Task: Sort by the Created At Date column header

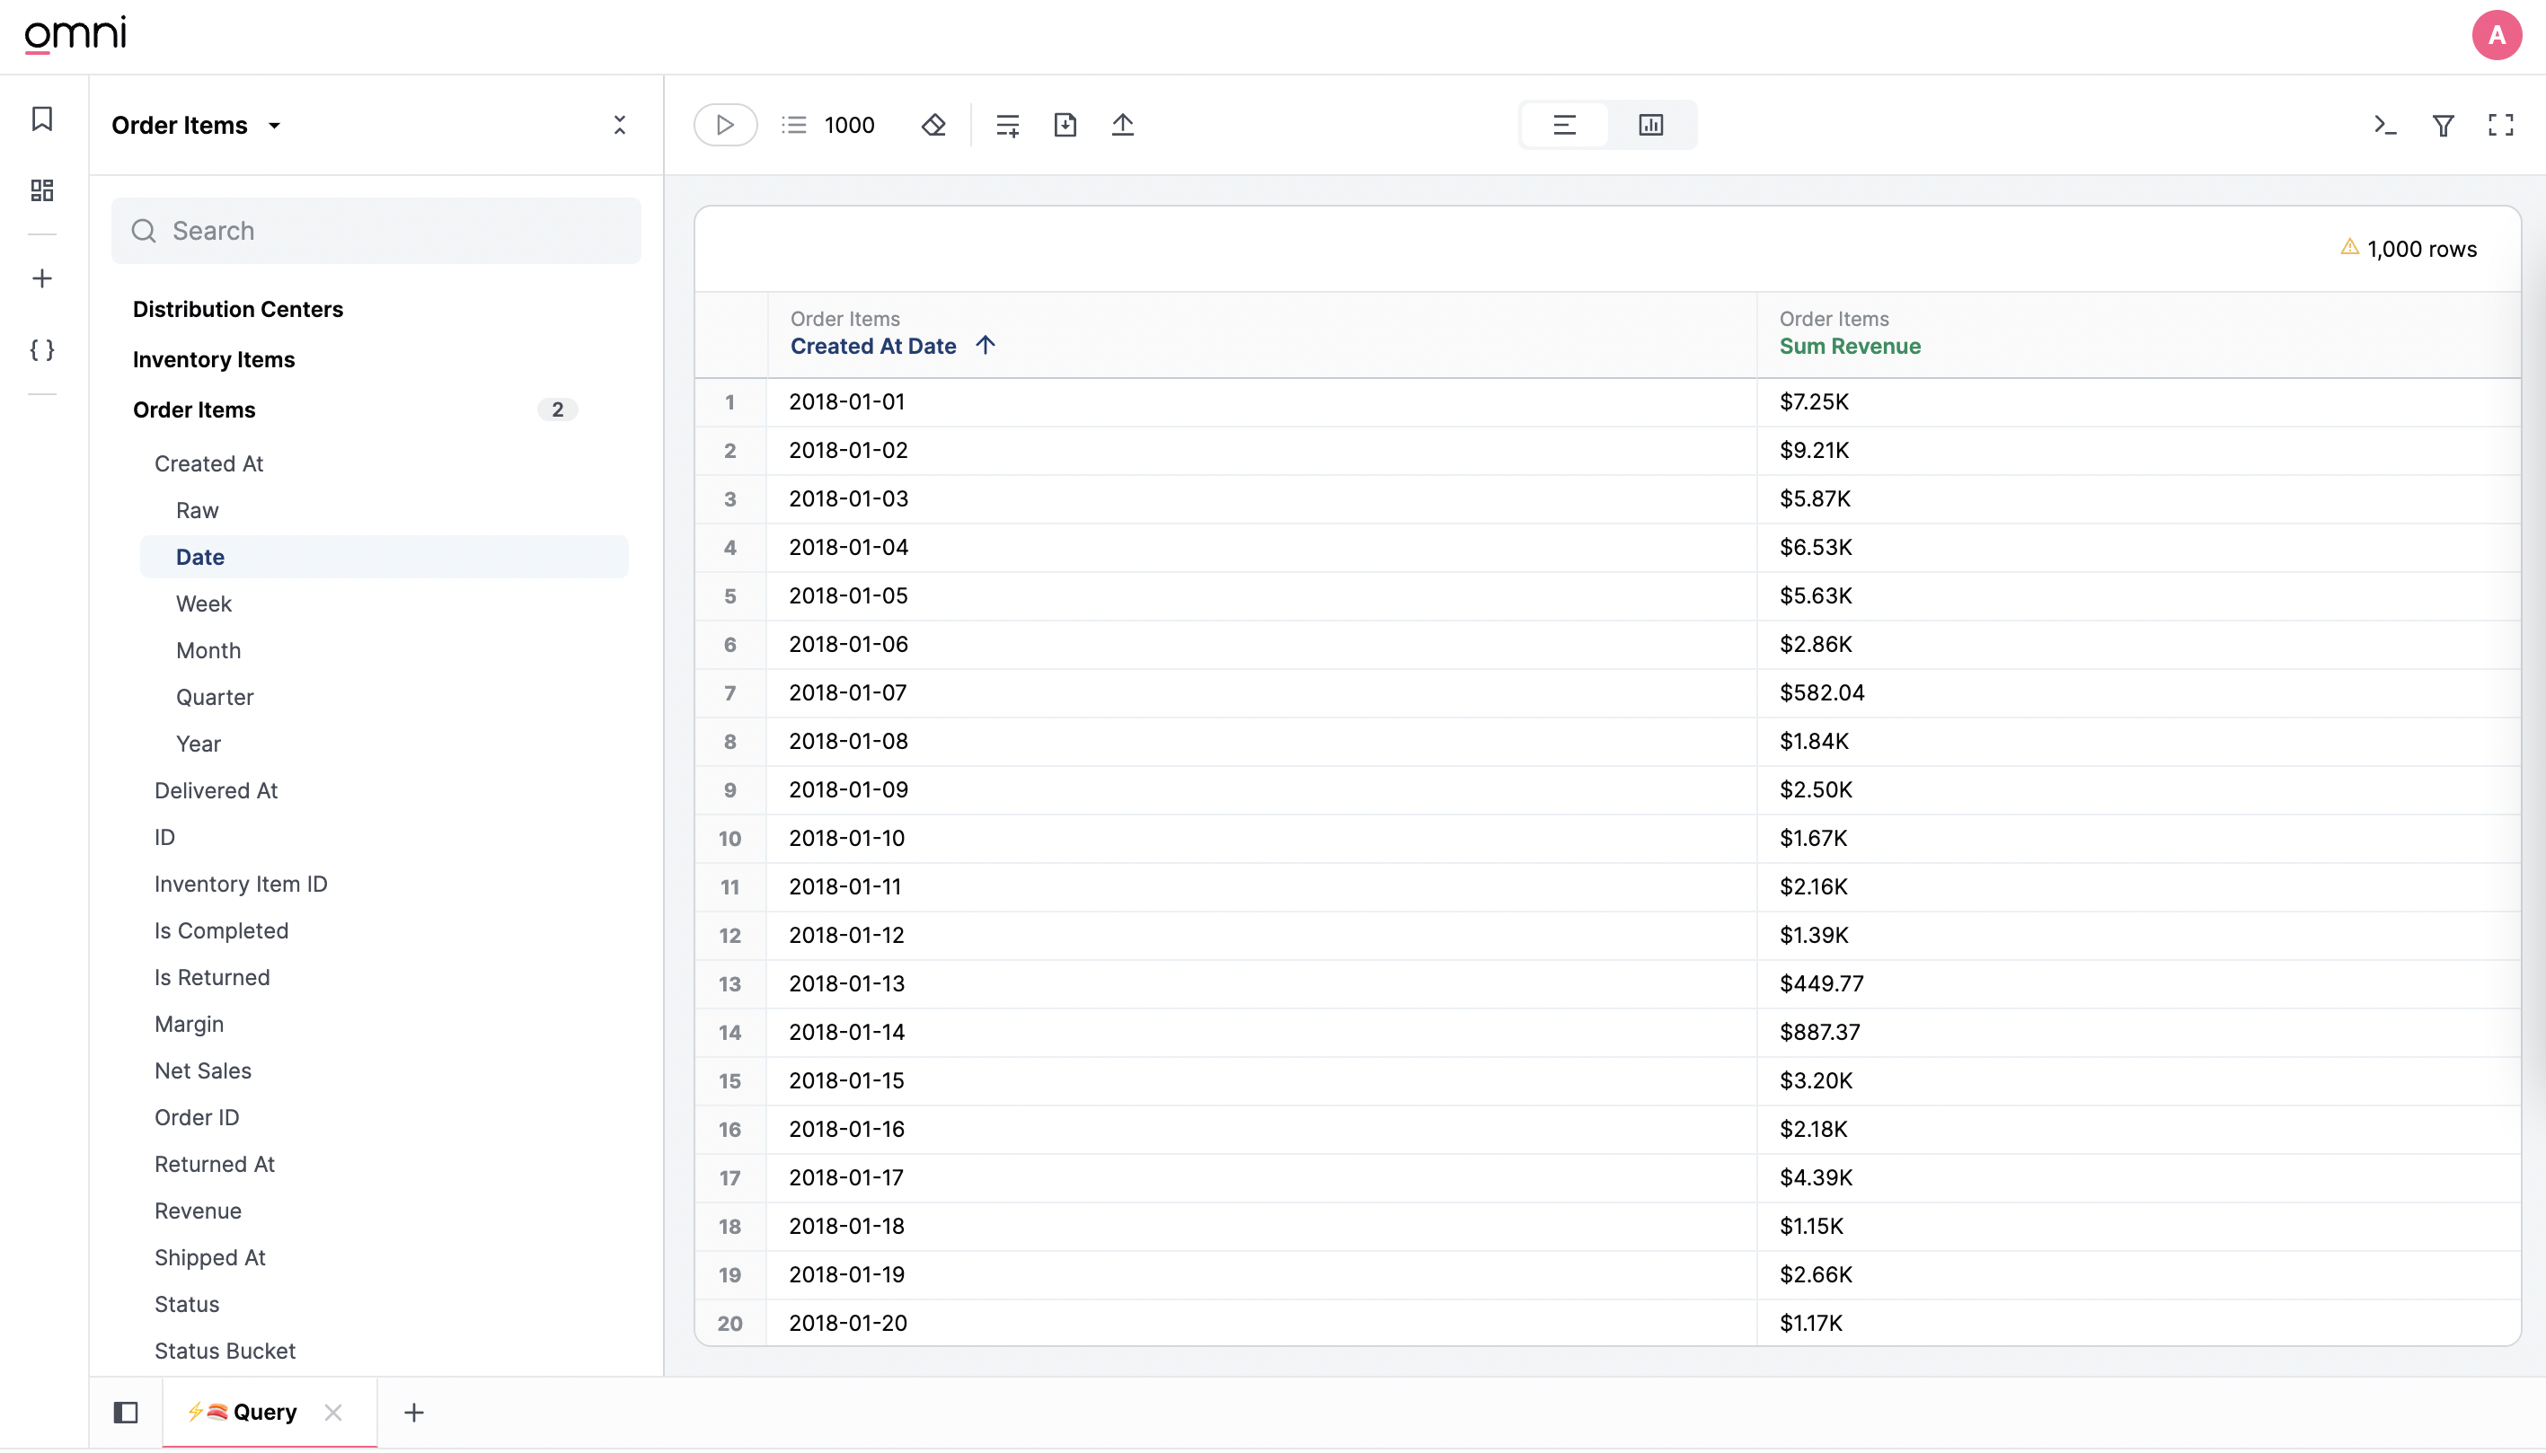Action: click(872, 347)
